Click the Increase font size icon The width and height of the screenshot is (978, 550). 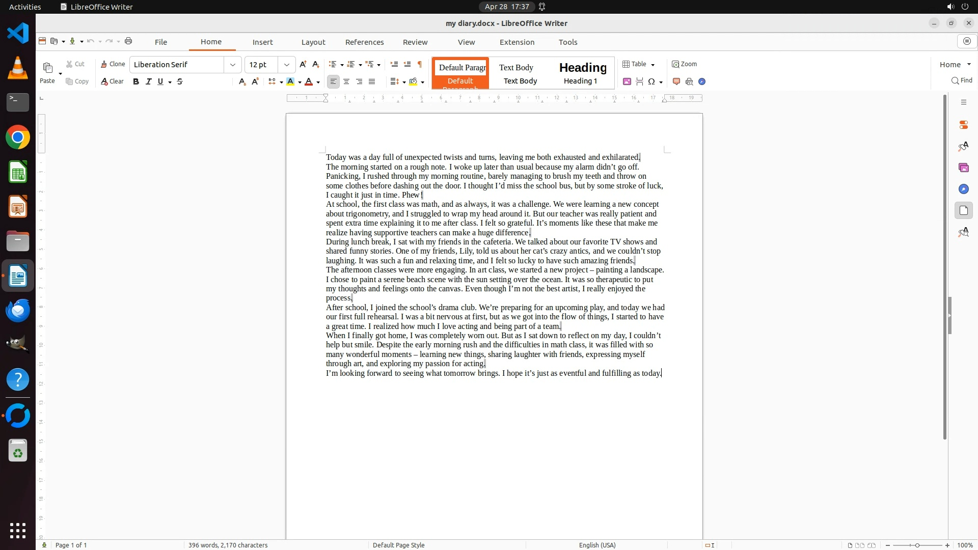[303, 64]
